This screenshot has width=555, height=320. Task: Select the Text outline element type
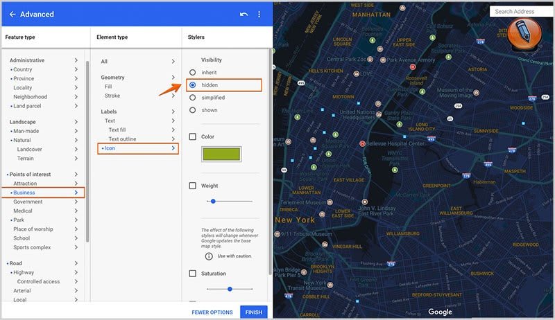pyautogui.click(x=123, y=139)
